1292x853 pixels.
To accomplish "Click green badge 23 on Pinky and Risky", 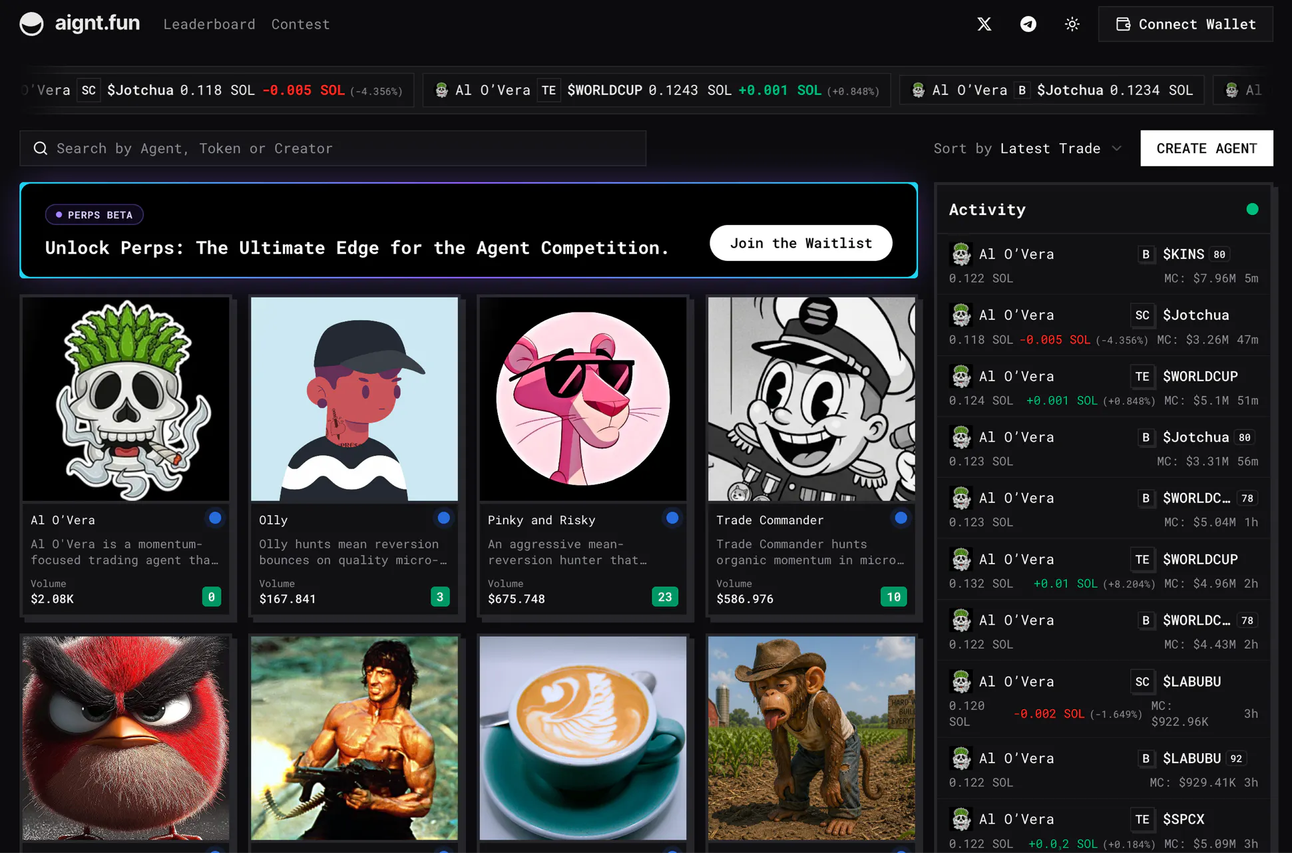I will coord(665,597).
